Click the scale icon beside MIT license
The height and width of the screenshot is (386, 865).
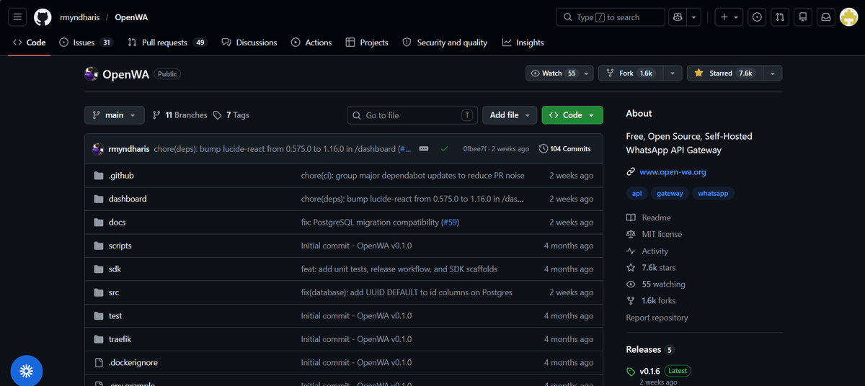(631, 234)
